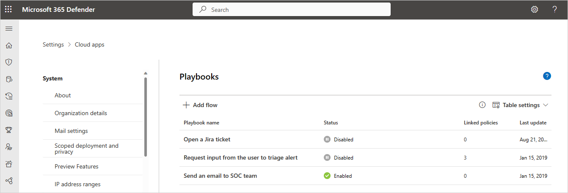Open Organization details menu item
This screenshot has width=568, height=193.
pos(81,113)
